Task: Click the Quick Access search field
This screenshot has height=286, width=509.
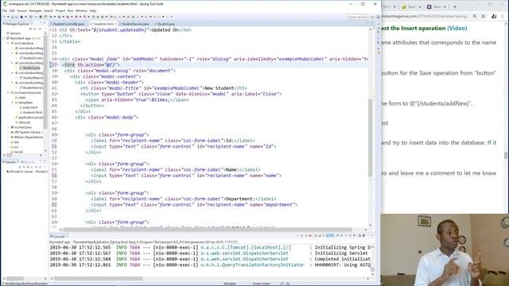Action: click(x=358, y=17)
